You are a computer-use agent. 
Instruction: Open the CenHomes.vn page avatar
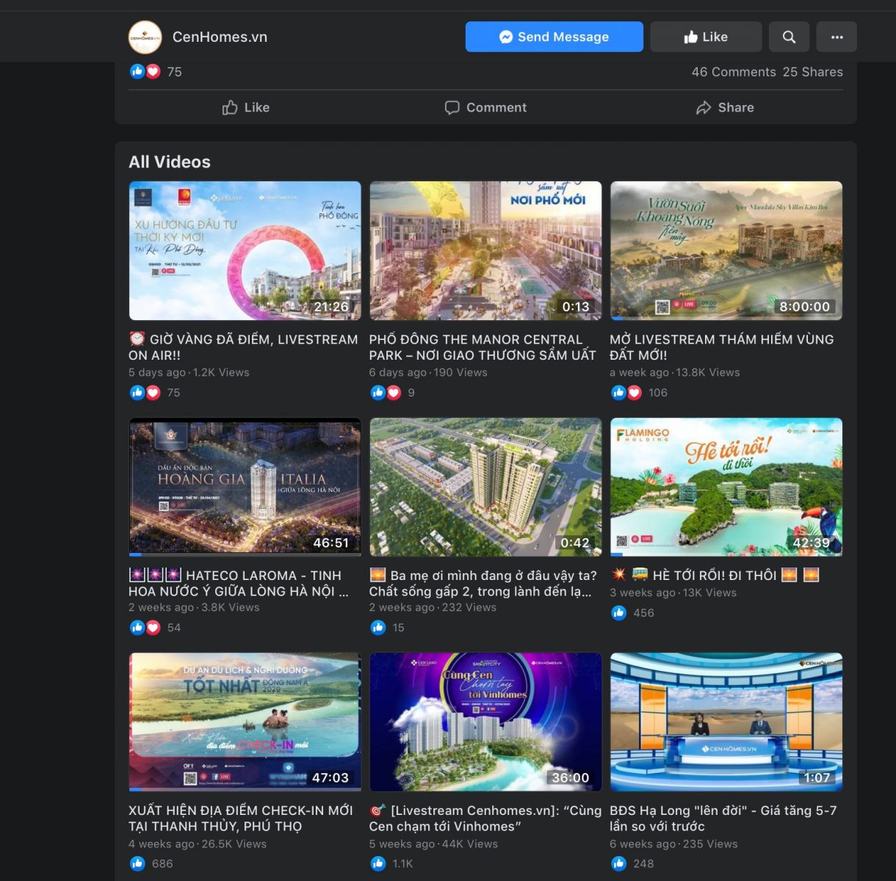[x=145, y=37]
